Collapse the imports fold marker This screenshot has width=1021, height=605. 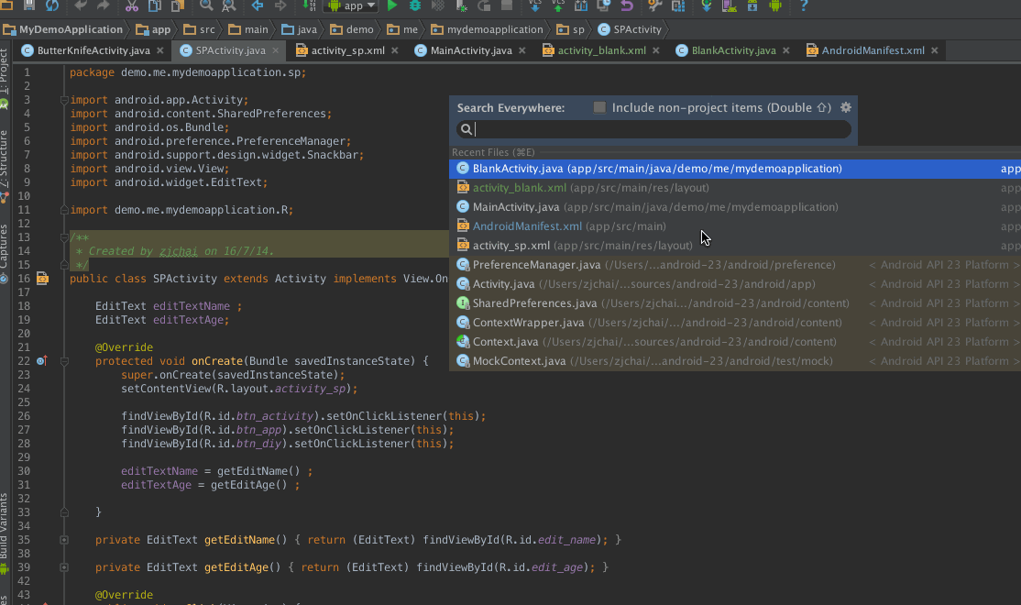point(64,100)
